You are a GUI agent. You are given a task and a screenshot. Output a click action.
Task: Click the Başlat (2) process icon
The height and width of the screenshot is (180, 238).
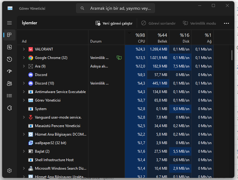point(31,151)
